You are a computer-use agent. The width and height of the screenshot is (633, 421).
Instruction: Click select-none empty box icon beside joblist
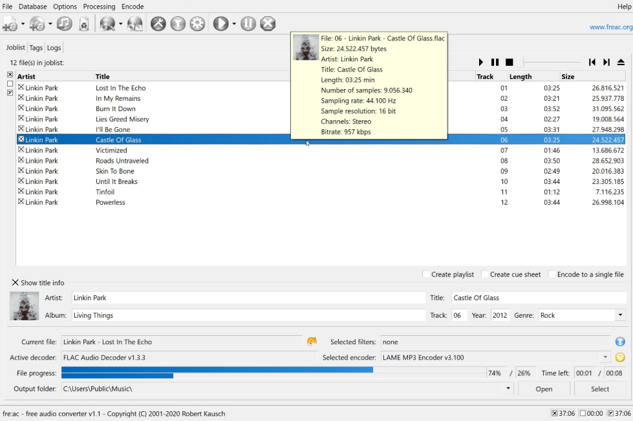tap(10, 83)
